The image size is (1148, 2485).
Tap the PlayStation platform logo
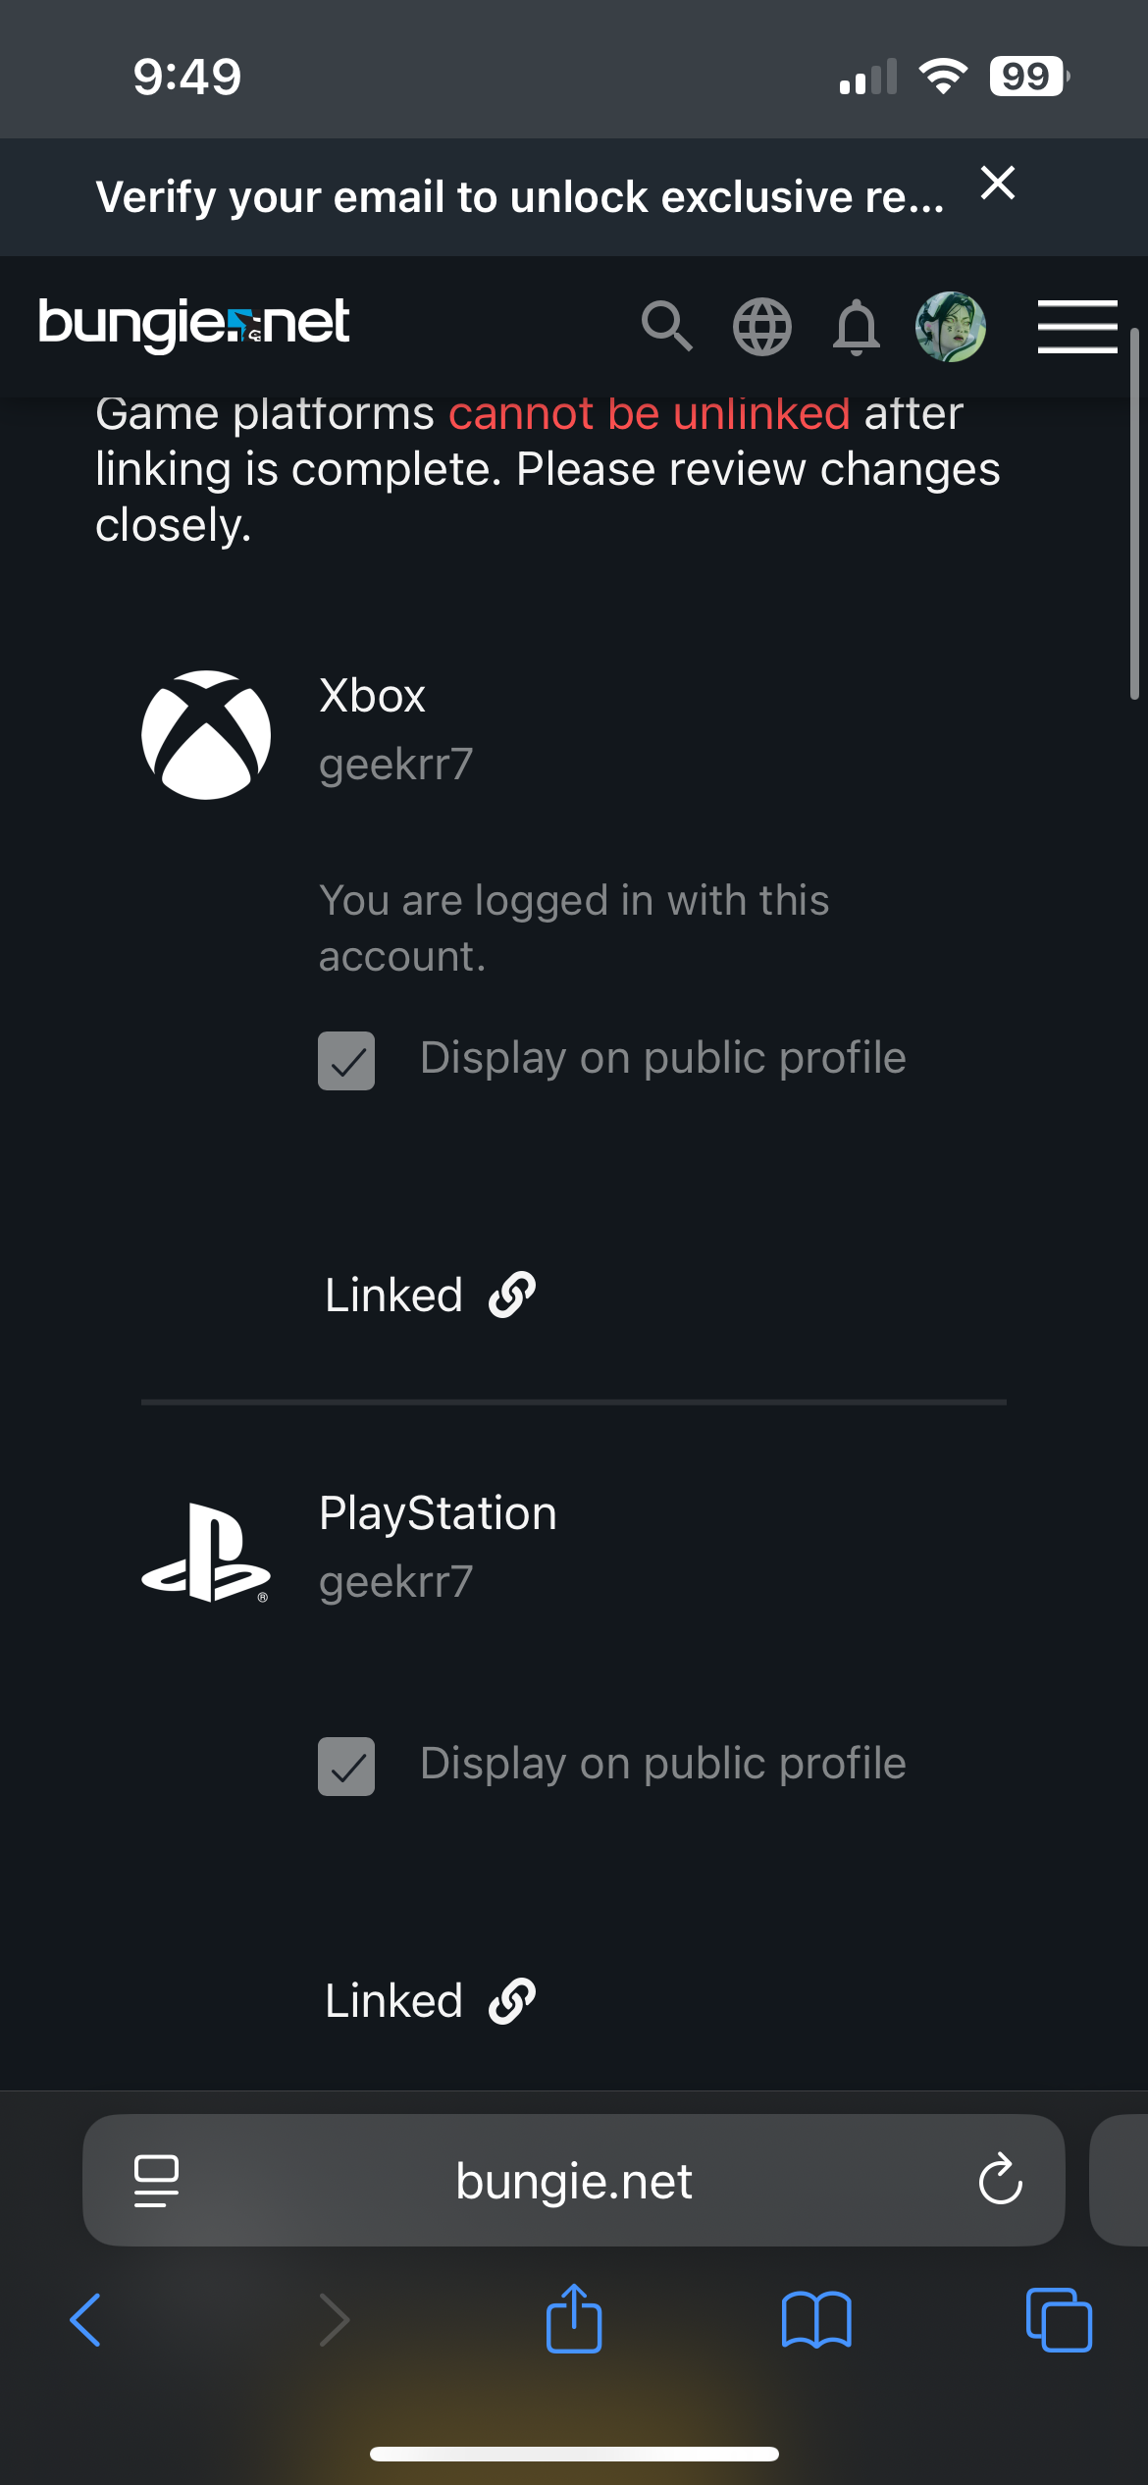point(206,1553)
